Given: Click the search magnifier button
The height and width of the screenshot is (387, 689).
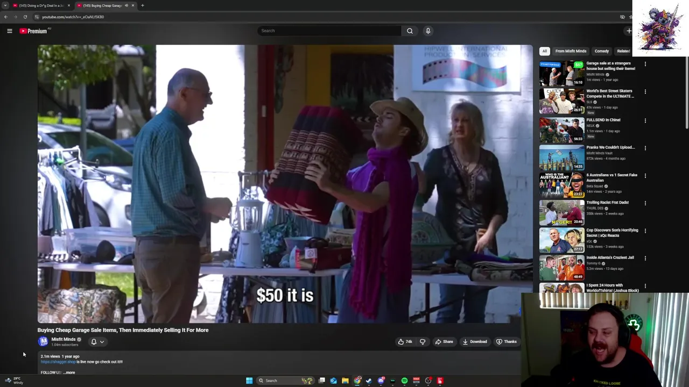Looking at the screenshot, I should (410, 31).
